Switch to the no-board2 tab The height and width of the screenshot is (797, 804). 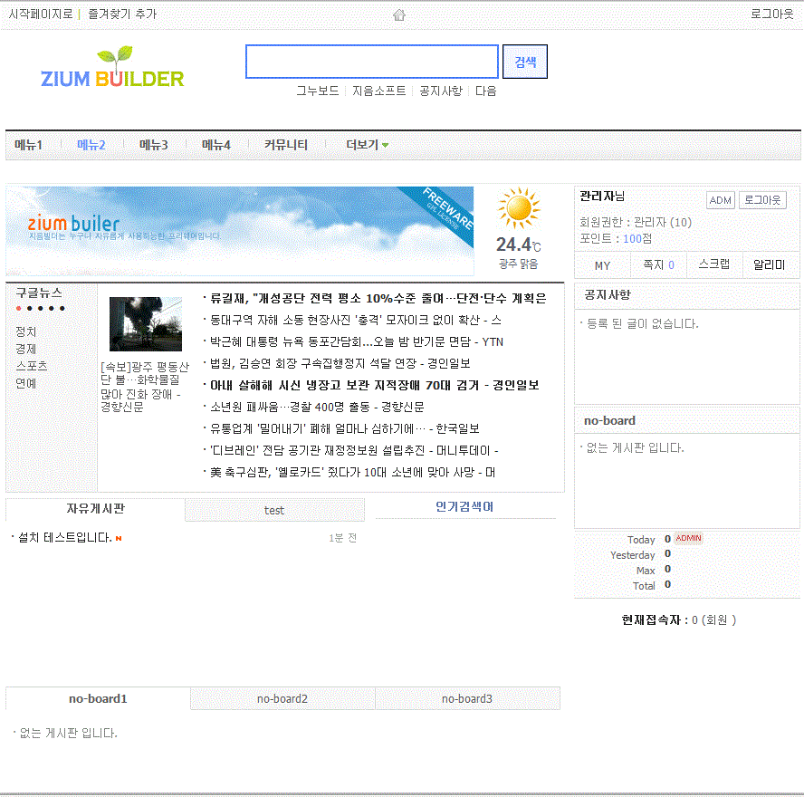282,698
